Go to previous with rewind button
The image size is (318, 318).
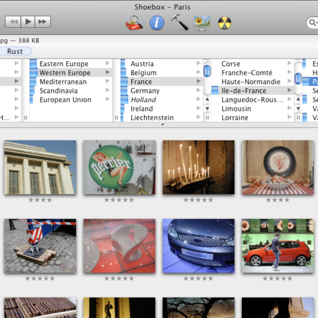click(x=13, y=22)
